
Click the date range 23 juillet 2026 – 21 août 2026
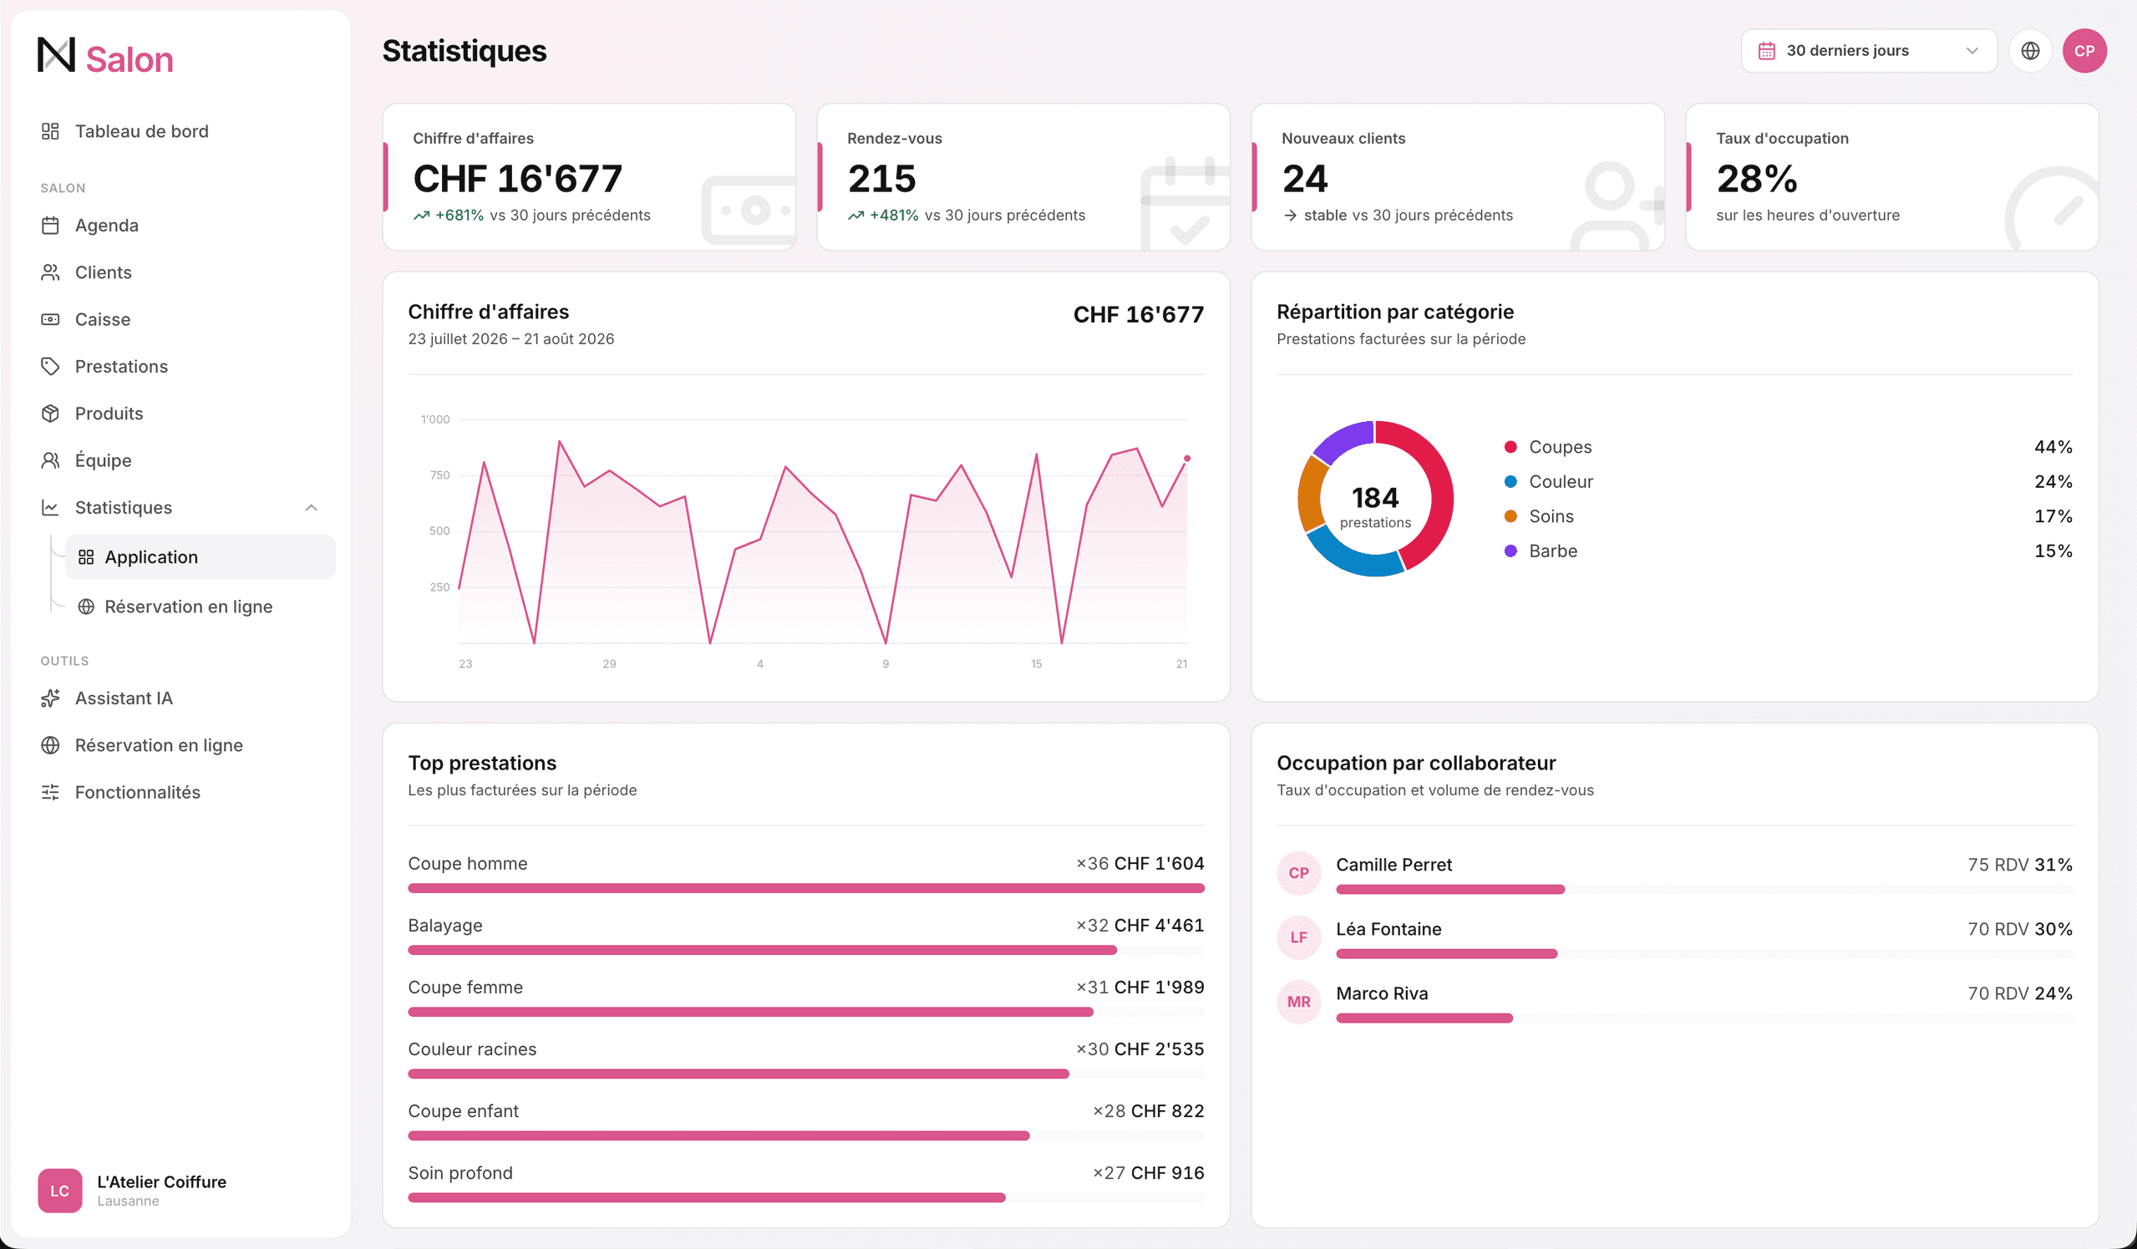(x=510, y=339)
